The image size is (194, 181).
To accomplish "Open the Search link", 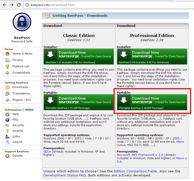I will click(18, 142).
